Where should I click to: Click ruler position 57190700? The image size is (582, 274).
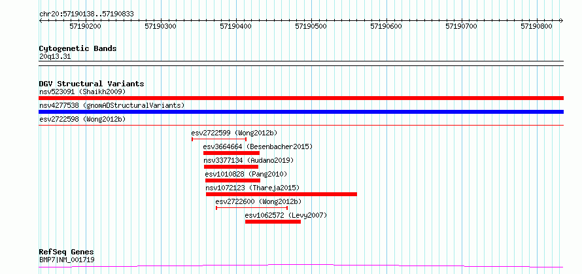click(x=462, y=26)
